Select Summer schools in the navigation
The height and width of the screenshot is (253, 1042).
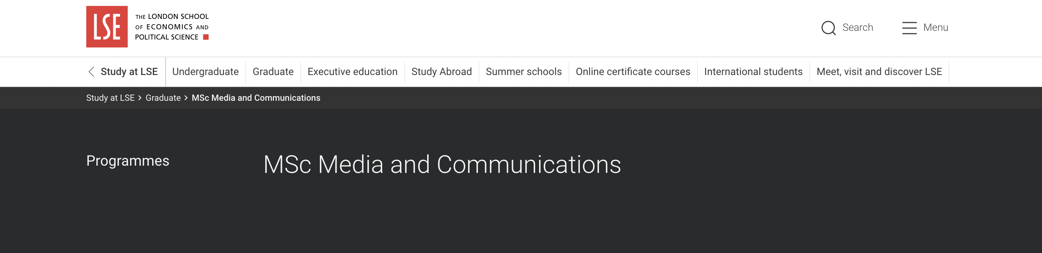[x=524, y=72]
